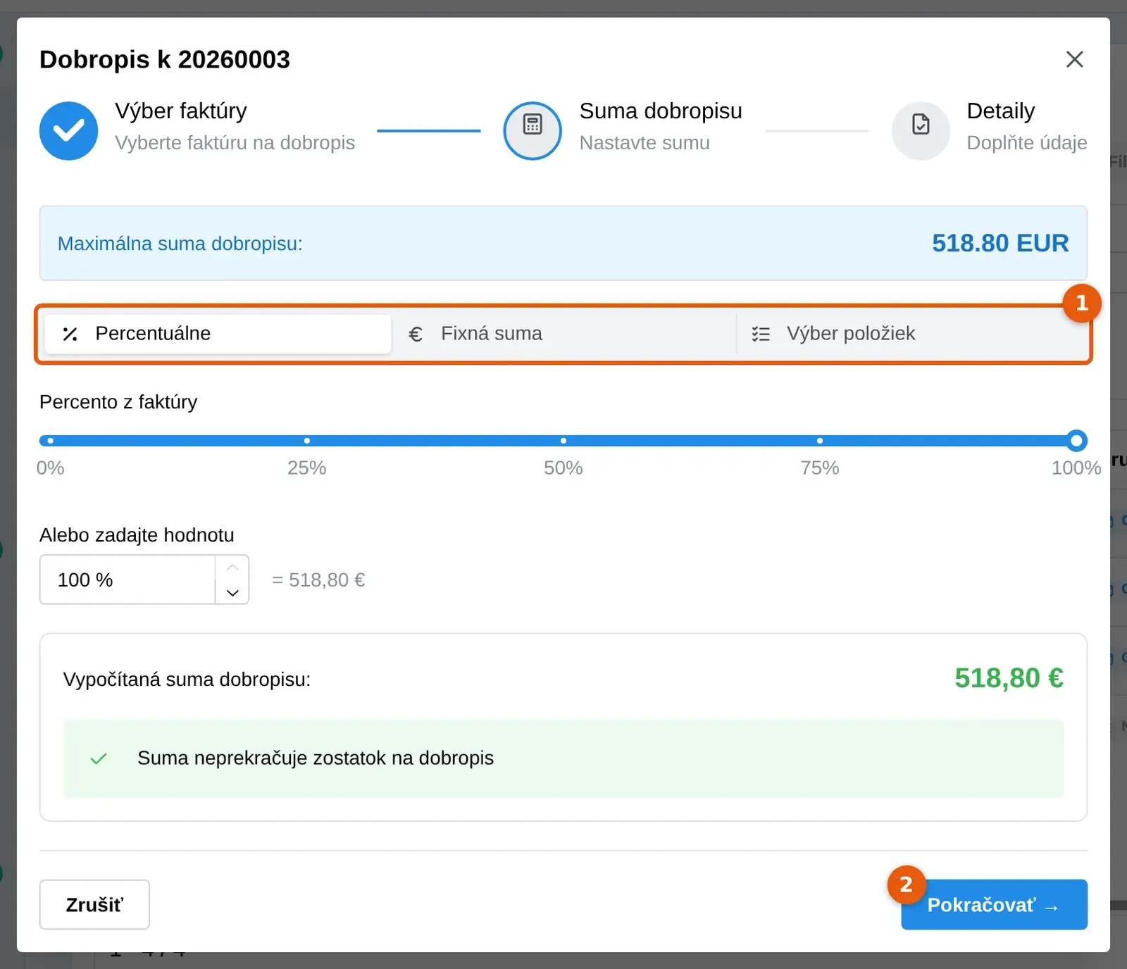The height and width of the screenshot is (969, 1127).
Task: Click the slider handle at 100%
Action: pos(1076,441)
